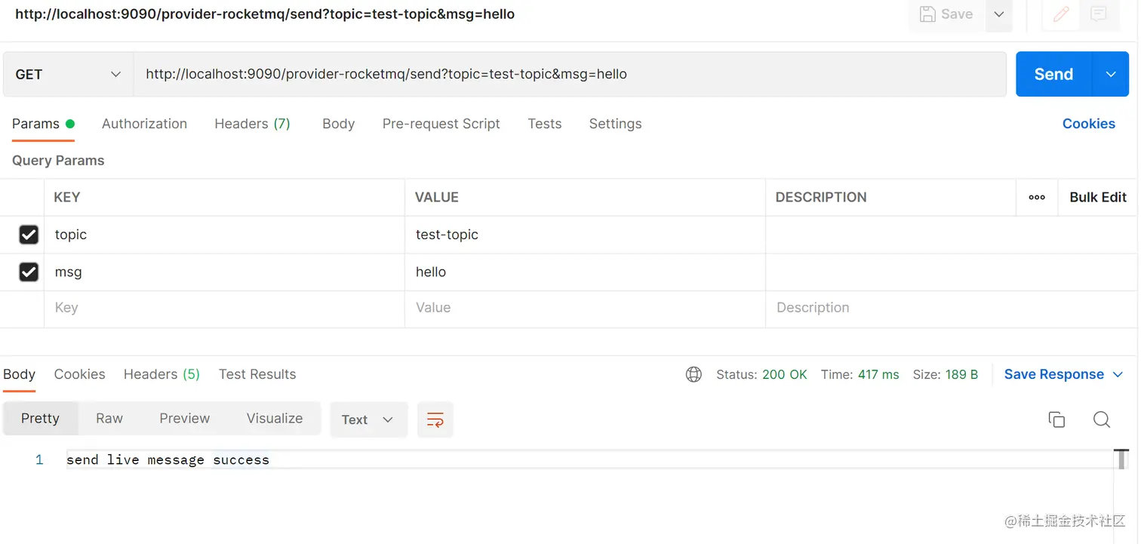Expand the Save Response dropdown

point(1118,374)
